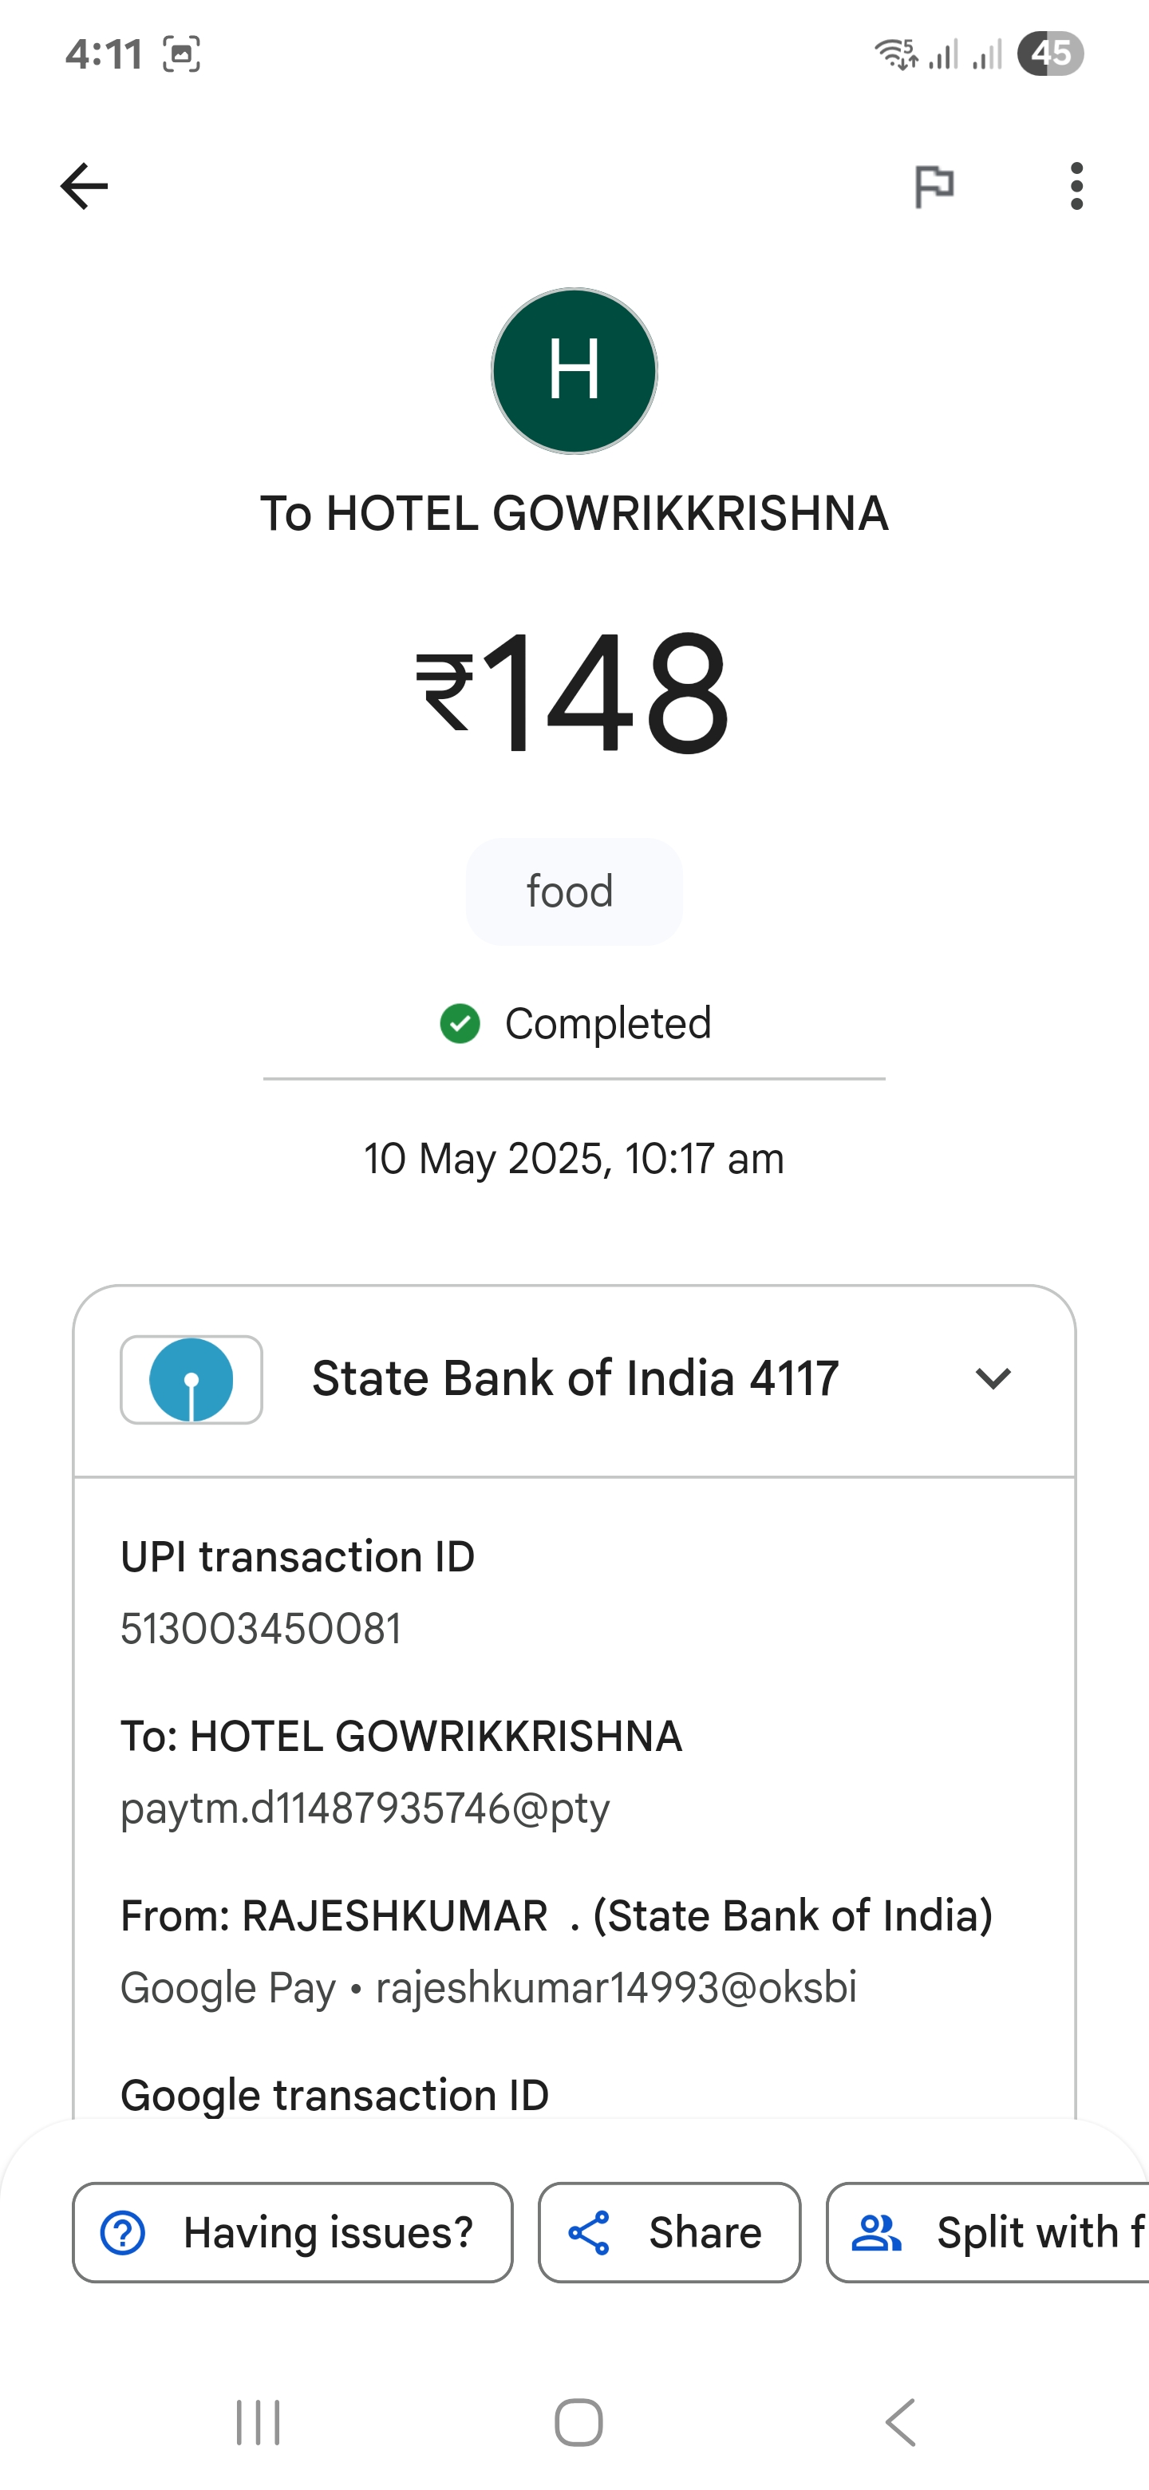Screen dimensions: 1149x2490
Task: Select the State Bank of India logo
Action: [x=191, y=1379]
